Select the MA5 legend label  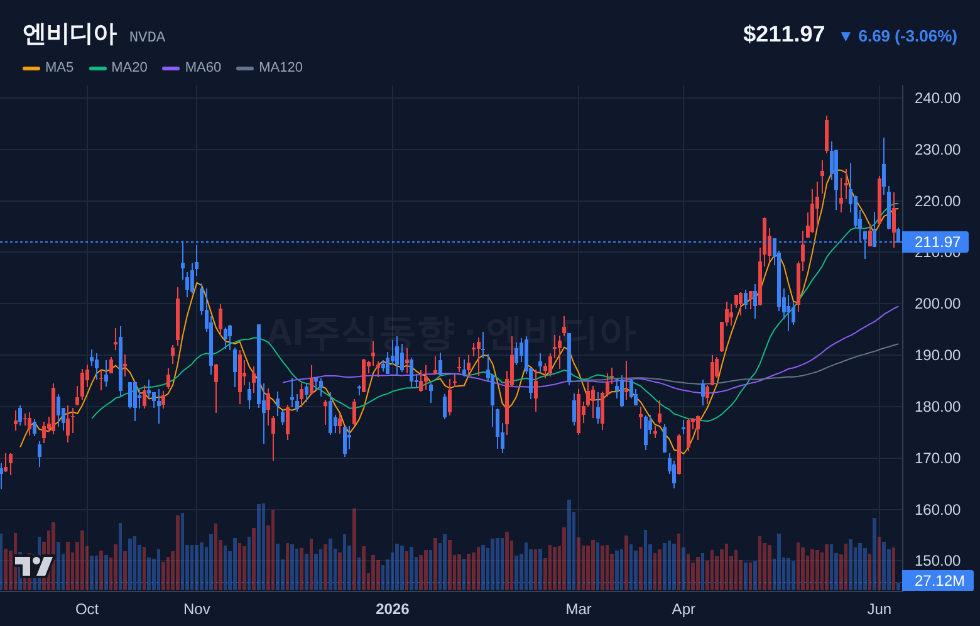[59, 67]
